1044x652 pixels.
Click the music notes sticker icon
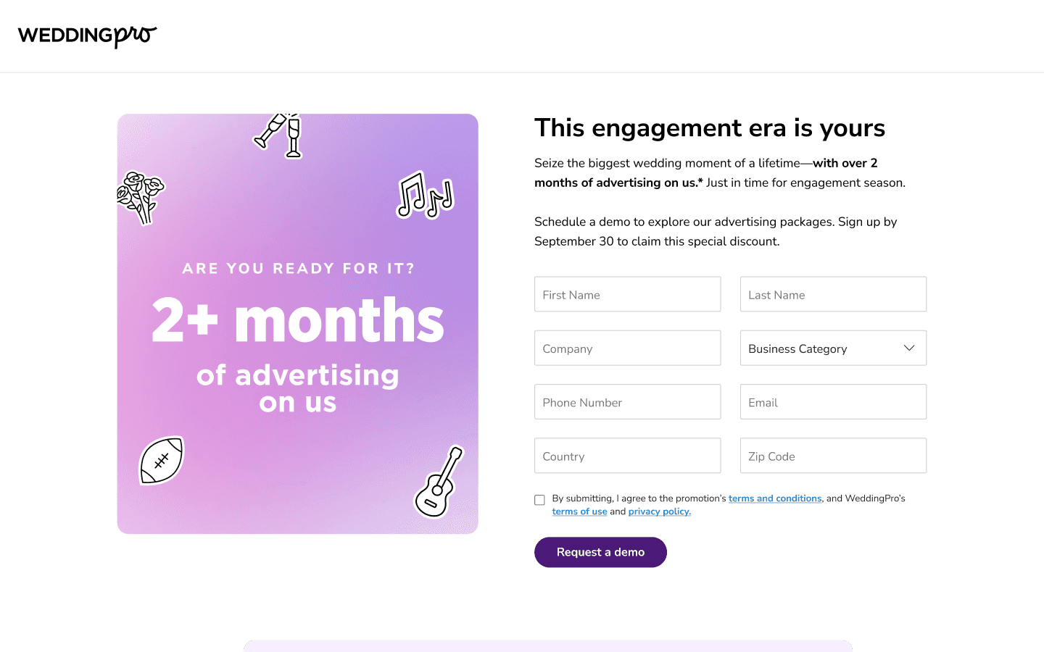pyautogui.click(x=425, y=195)
